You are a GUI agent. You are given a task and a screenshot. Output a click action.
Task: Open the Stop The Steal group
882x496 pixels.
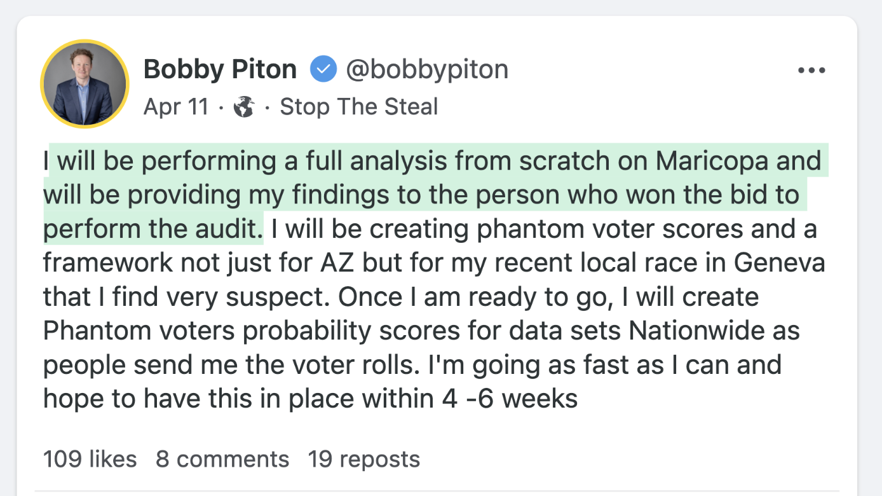(x=358, y=106)
